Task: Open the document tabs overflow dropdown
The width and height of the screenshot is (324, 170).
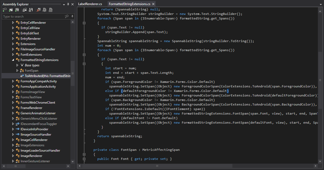Action: point(321,5)
